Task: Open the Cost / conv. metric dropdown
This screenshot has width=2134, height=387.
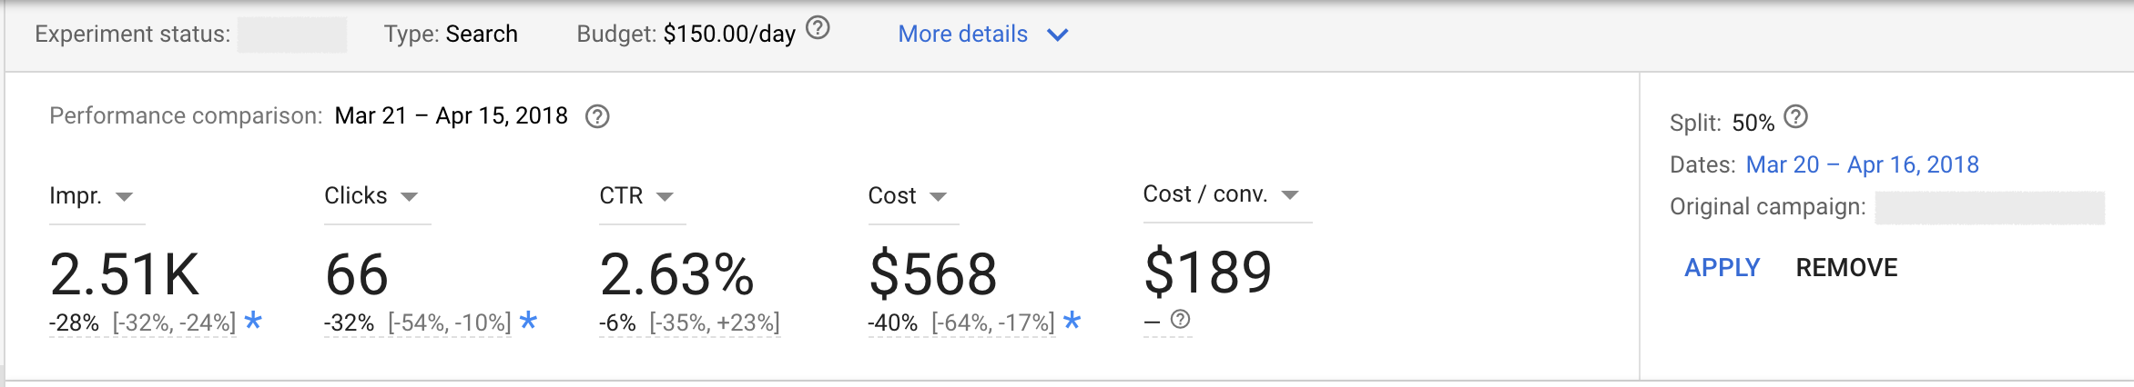Action: [1289, 195]
